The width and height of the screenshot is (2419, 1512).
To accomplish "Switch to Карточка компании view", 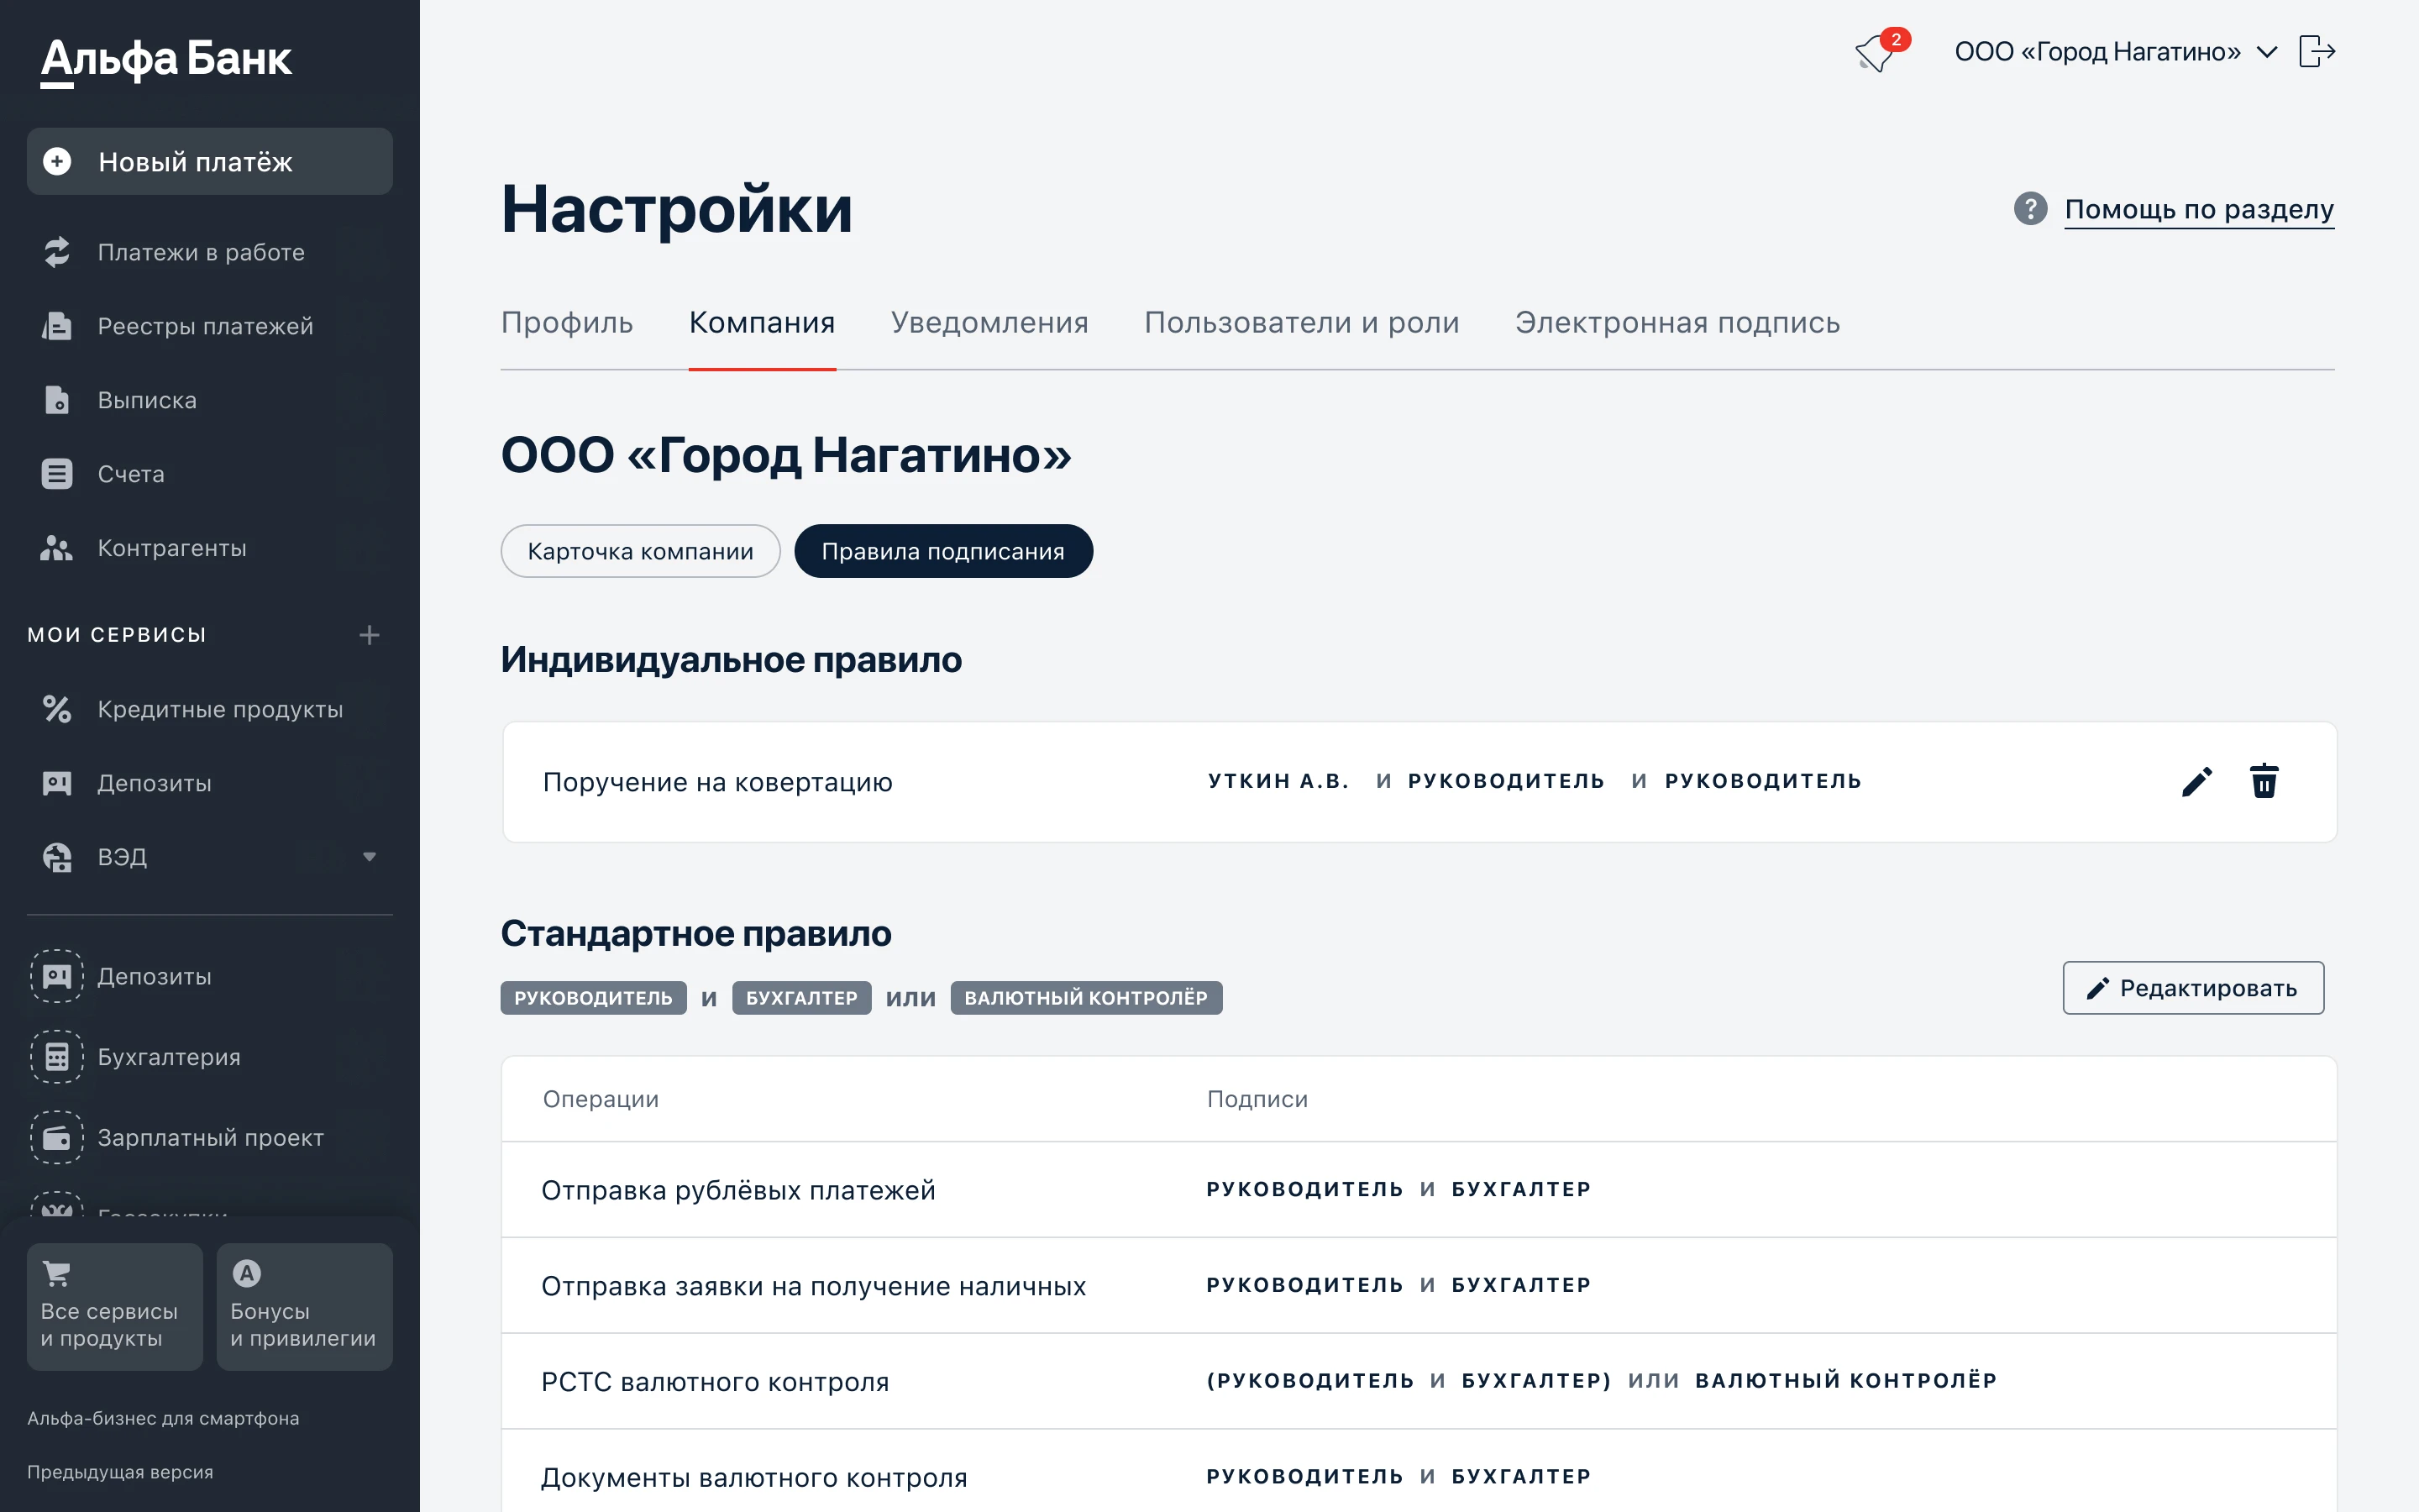I will 640,551.
